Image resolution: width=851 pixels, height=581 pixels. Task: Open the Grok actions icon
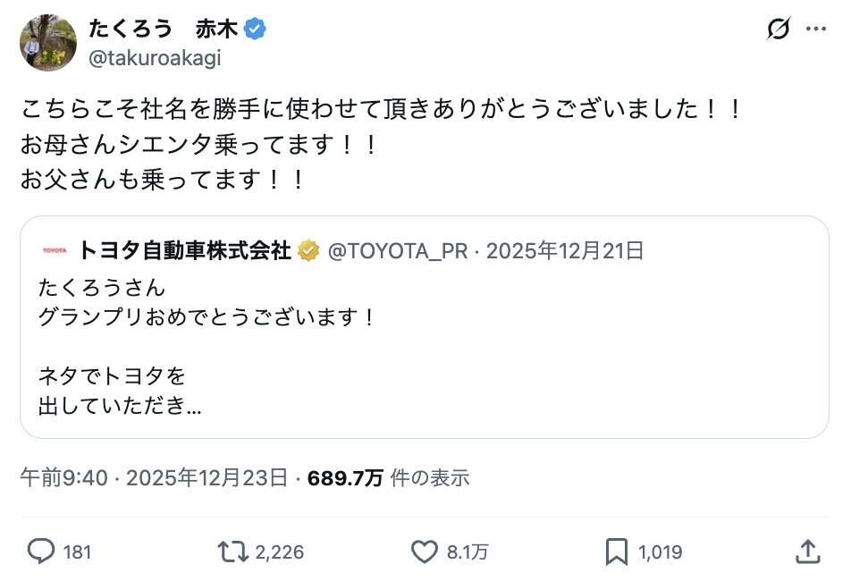[x=779, y=29]
